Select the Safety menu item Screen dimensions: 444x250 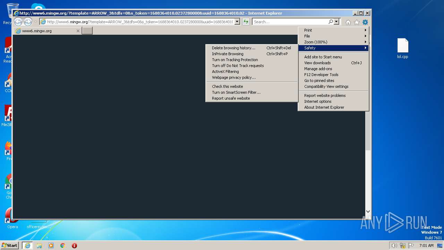click(x=333, y=48)
